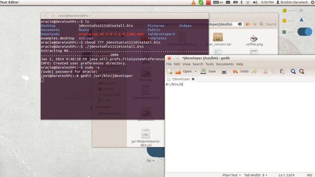Click the 'gedit /usr/bin/jdeveloper' terminal command line
This screenshot has width=315, height=177.
coord(87,76)
